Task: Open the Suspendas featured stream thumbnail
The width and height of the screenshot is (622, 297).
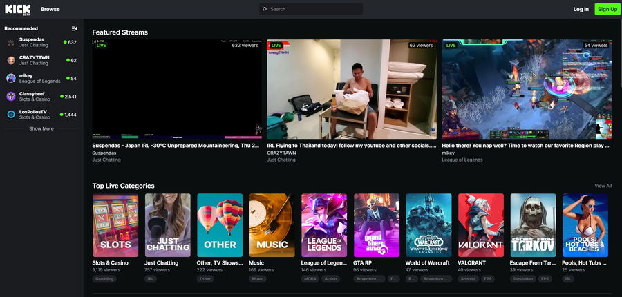Action: pos(177,89)
